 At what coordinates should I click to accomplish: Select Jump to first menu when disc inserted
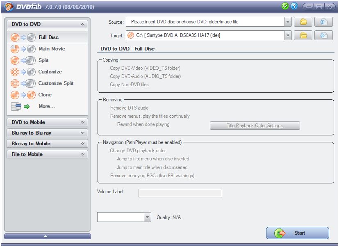click(x=153, y=159)
